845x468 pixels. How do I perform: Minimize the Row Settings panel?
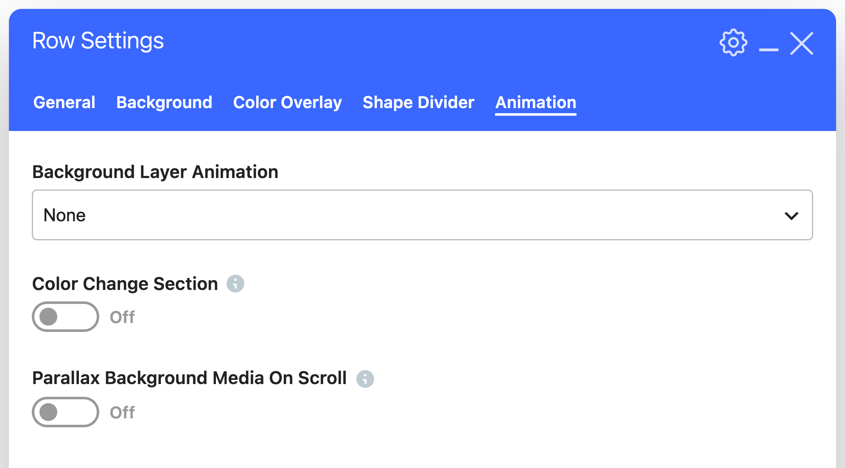[769, 49]
